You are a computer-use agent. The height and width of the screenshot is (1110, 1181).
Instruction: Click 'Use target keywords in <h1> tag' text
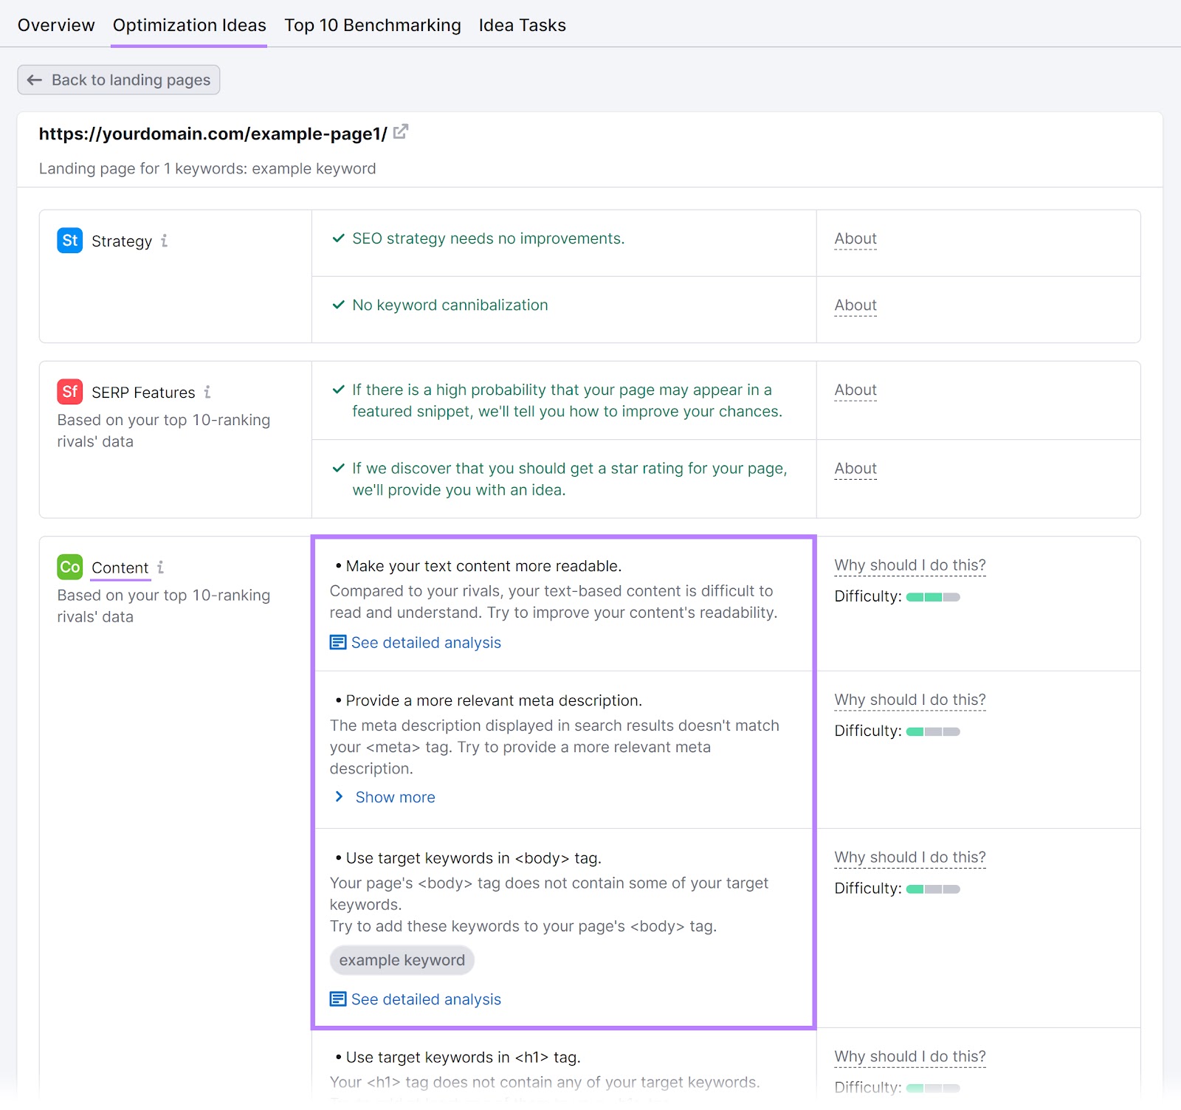pos(463,1058)
